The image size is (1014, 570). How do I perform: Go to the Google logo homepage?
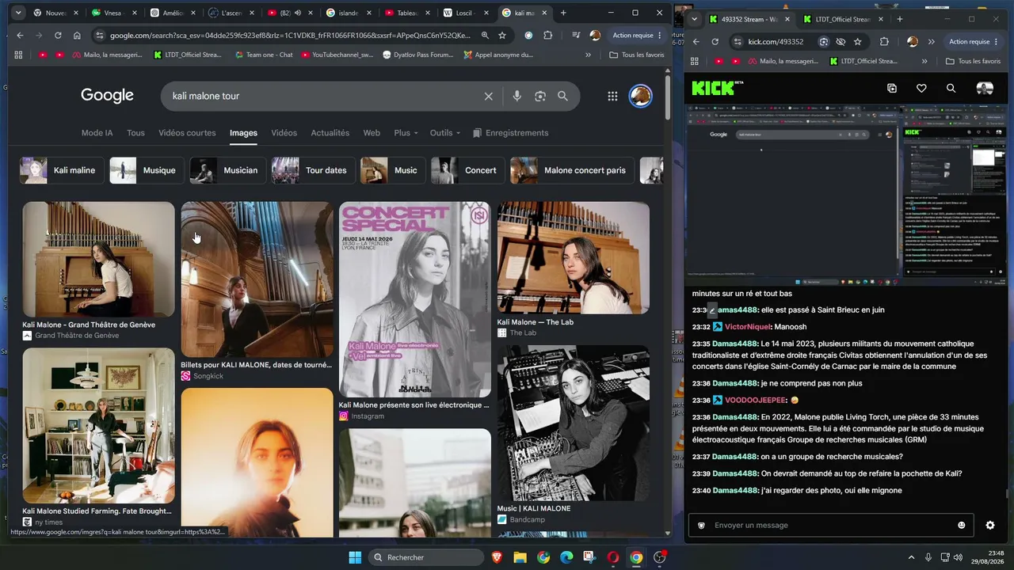point(107,96)
